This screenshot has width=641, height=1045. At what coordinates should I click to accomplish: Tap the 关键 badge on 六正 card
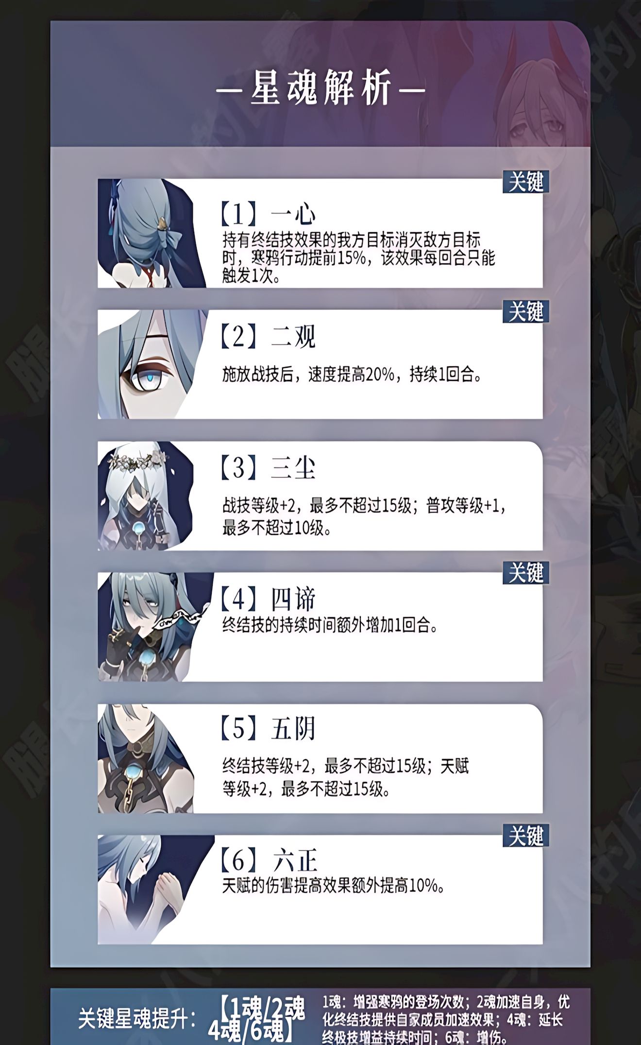tap(525, 836)
